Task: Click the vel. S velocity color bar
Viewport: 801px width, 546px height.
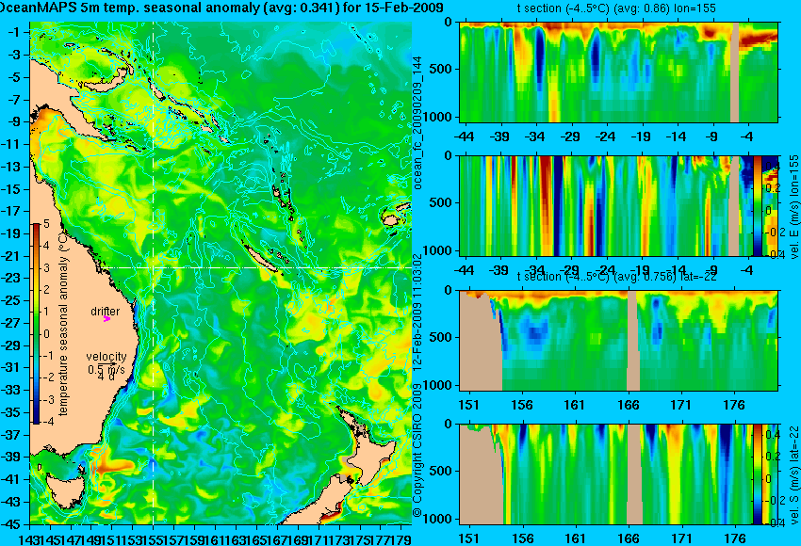Action: pos(758,474)
